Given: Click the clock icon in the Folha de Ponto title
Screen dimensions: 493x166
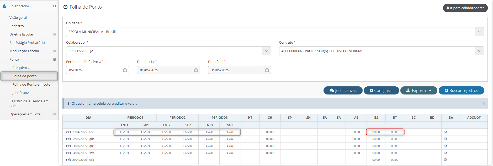Looking at the screenshot, I should point(66,7).
